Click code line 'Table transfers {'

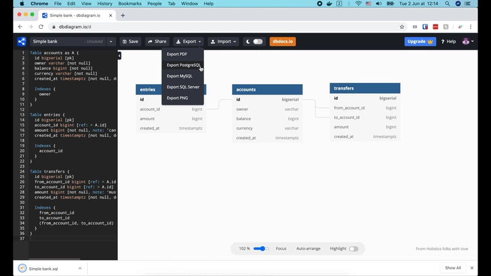coord(50,172)
